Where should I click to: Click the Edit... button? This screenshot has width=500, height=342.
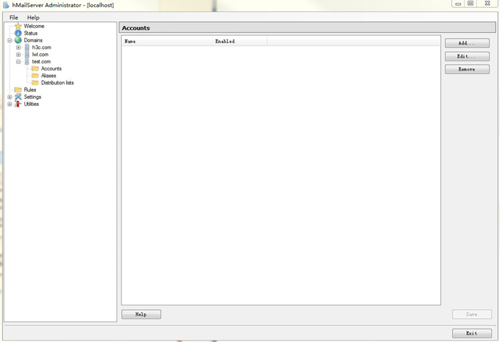[x=467, y=56]
